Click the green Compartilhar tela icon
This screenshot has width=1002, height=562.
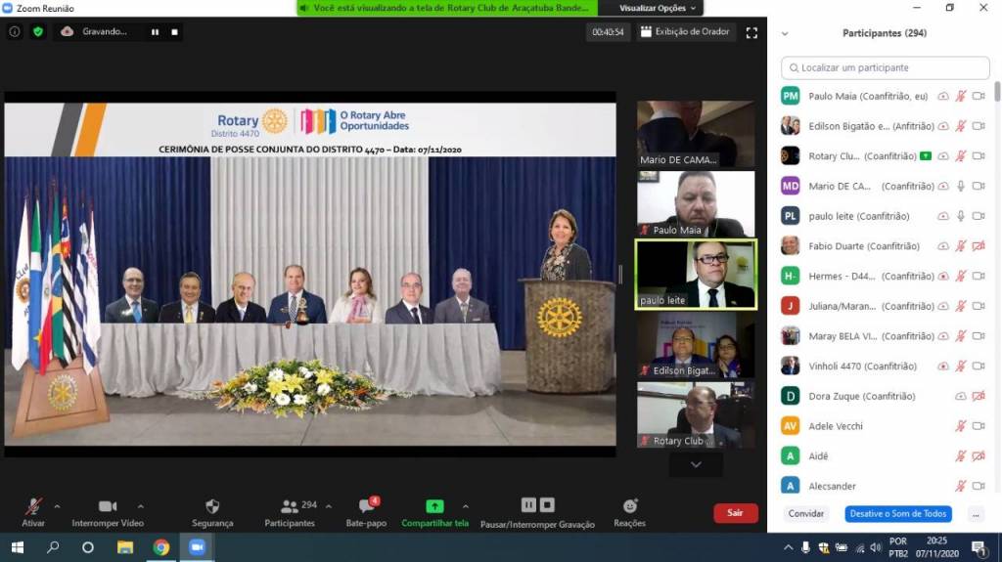coord(434,506)
